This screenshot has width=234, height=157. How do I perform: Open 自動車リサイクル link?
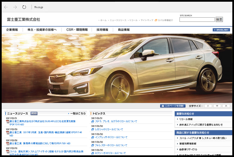[x=188, y=149]
